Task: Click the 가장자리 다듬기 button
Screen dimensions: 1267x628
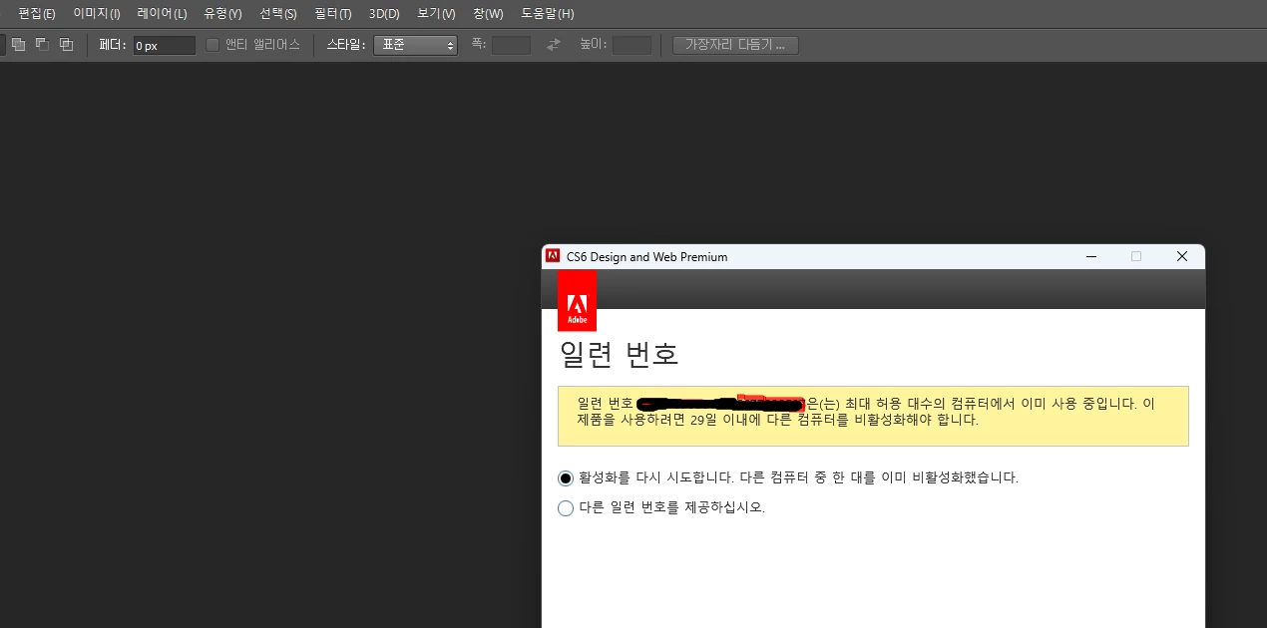Action: (735, 45)
